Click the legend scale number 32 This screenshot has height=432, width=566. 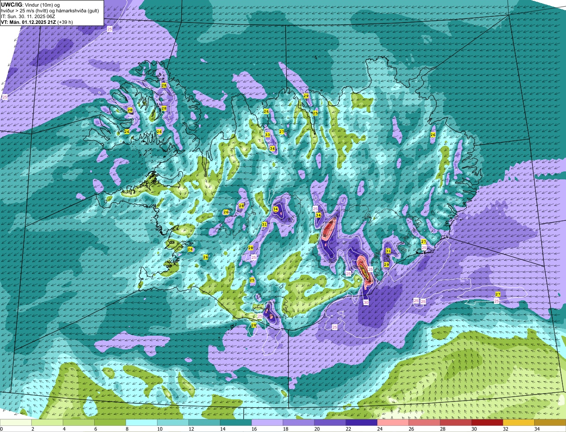[505, 429]
